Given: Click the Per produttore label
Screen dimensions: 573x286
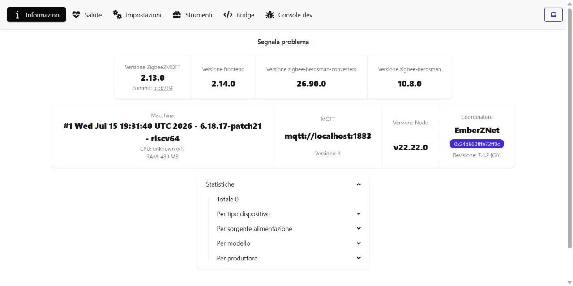Looking at the screenshot, I should tap(237, 258).
